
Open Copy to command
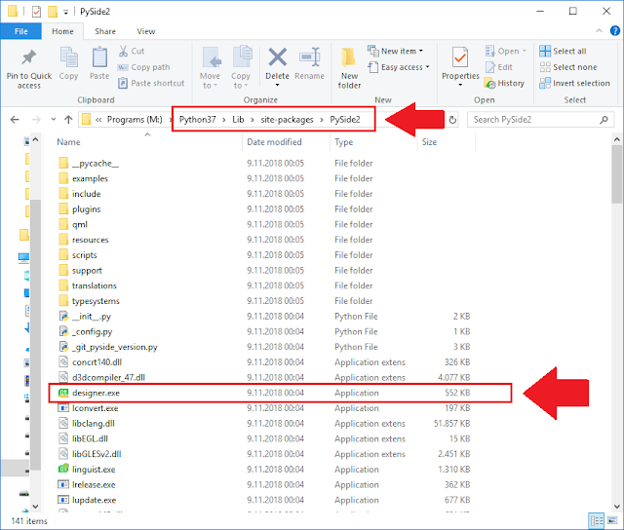pyautogui.click(x=241, y=67)
